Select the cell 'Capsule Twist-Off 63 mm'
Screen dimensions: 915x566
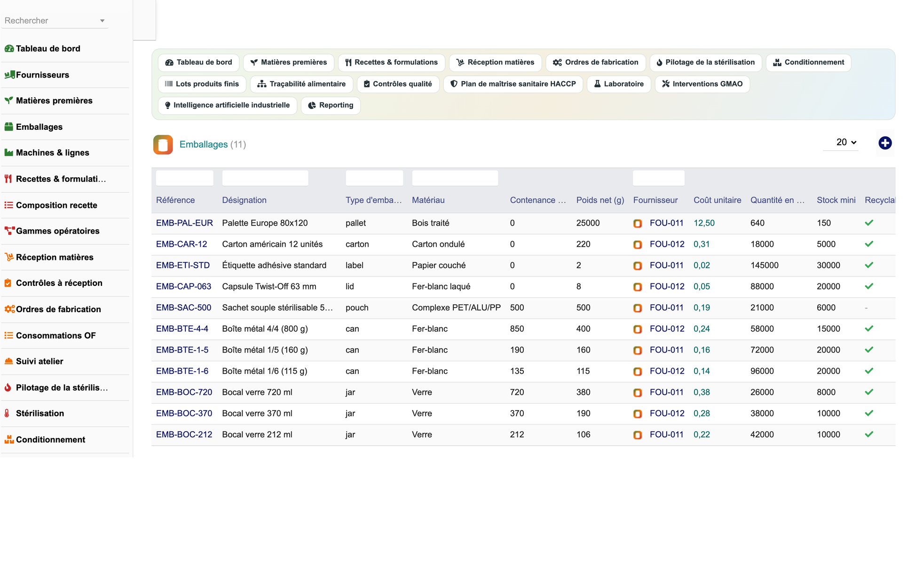point(269,286)
